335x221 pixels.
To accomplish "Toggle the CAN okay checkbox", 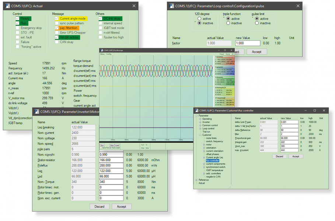I will coord(57,42).
